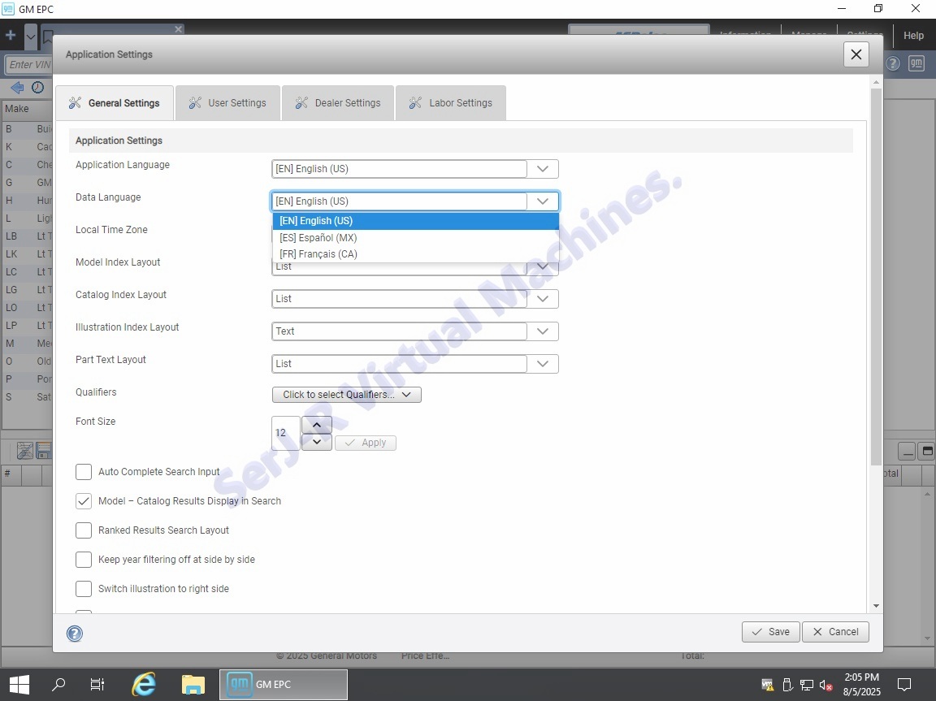Viewport: 936px width, 701px height.
Task: Click the question mark icon near GM logo
Action: pyautogui.click(x=892, y=63)
